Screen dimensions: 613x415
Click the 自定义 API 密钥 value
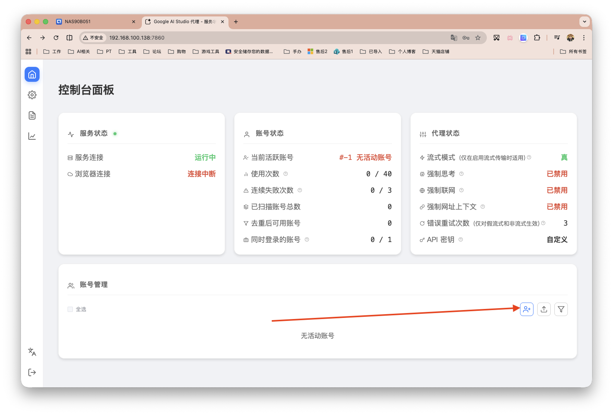(x=557, y=239)
